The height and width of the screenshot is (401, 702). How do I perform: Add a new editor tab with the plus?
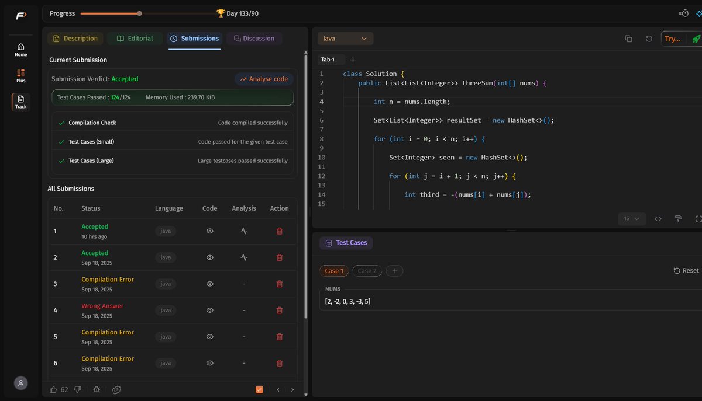click(353, 60)
